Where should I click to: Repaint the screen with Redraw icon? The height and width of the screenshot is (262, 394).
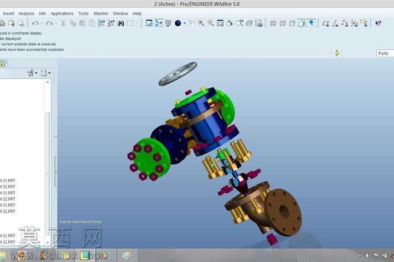(x=149, y=23)
